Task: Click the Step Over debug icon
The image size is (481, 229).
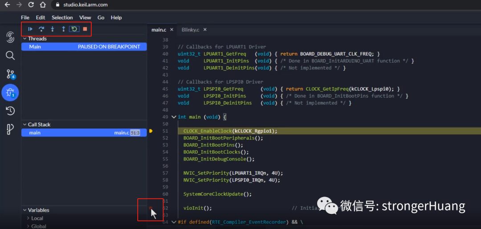Action: (41, 29)
